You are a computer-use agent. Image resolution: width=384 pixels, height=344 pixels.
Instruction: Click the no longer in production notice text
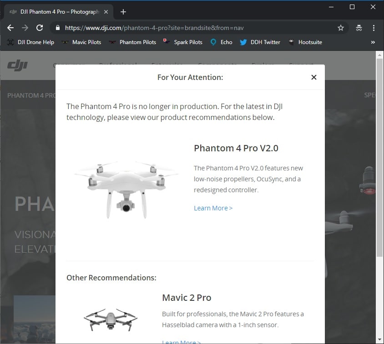[174, 112]
